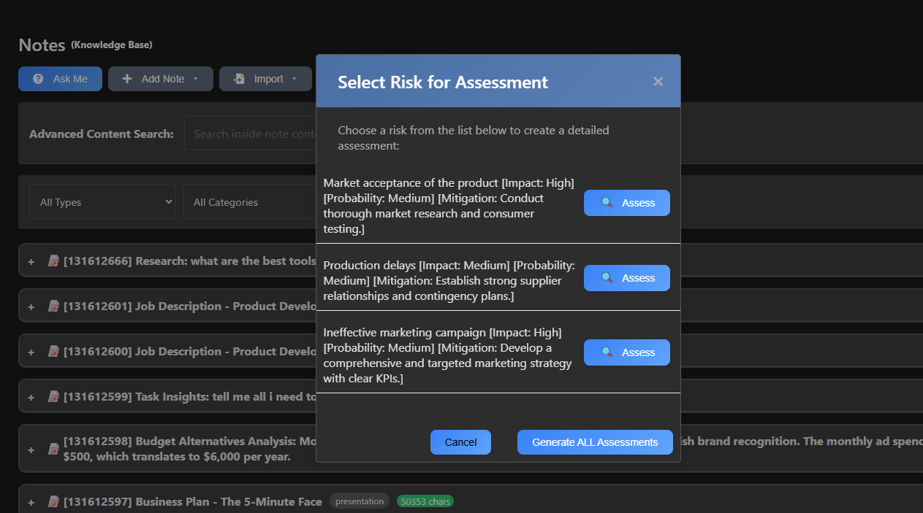Screen dimensions: 923x513
Task: Open the Import dropdown arrow
Action: coord(295,79)
